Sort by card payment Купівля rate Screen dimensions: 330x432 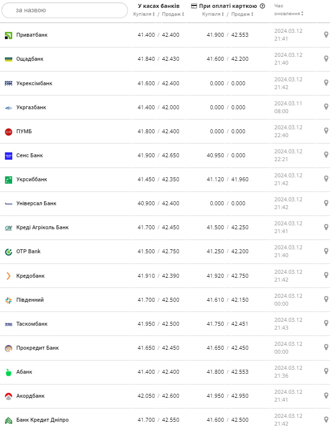pos(213,14)
